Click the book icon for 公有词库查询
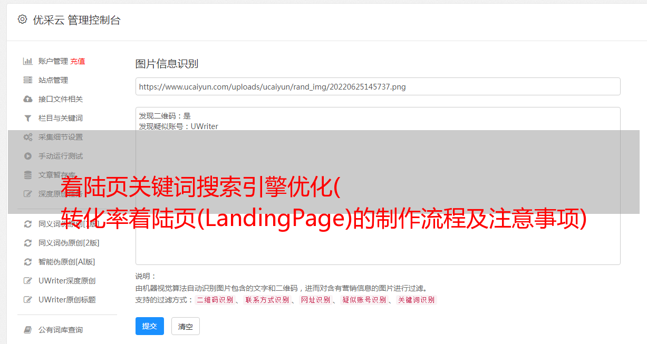 coord(28,330)
